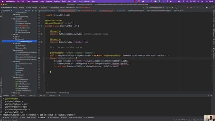Select the Local (3) terminal tab
The height and width of the screenshot is (121, 215).
pyautogui.click(x=42, y=95)
